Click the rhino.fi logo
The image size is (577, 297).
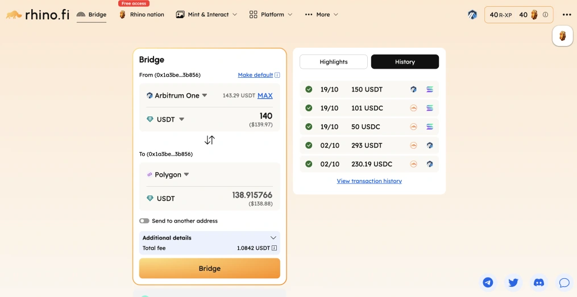[38, 15]
